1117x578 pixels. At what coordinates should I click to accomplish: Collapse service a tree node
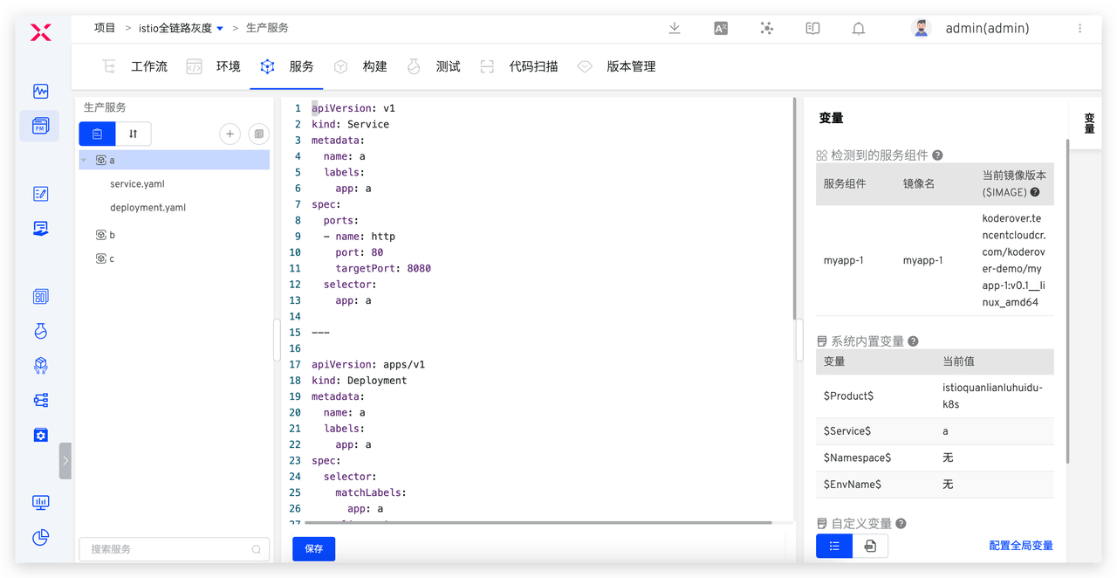[84, 161]
